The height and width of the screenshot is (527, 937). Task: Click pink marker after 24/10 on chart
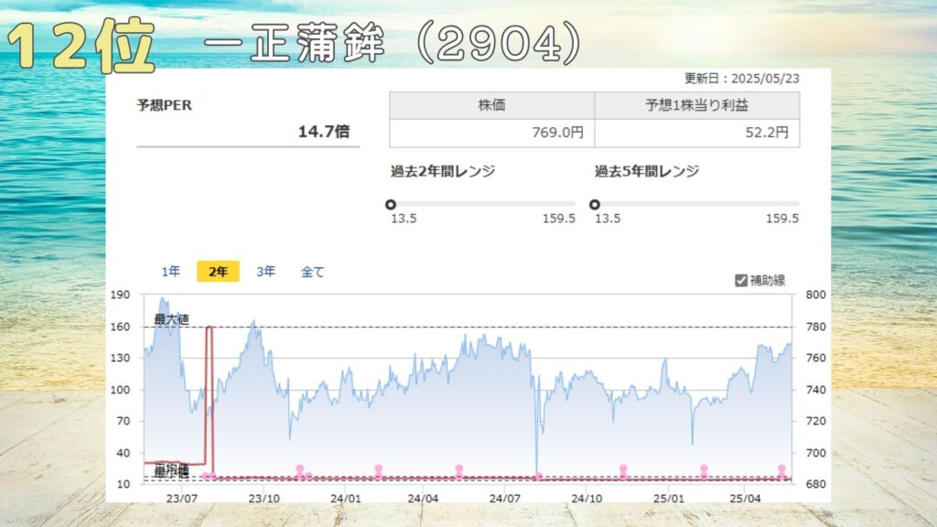point(623,470)
